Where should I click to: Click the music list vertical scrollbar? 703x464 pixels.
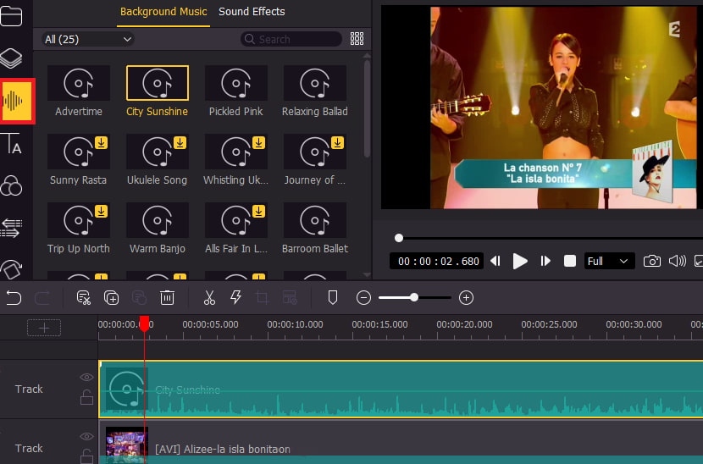click(x=368, y=108)
